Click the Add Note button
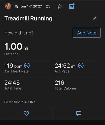Image resolution: width=105 pixels, height=125 pixels. tap(87, 33)
